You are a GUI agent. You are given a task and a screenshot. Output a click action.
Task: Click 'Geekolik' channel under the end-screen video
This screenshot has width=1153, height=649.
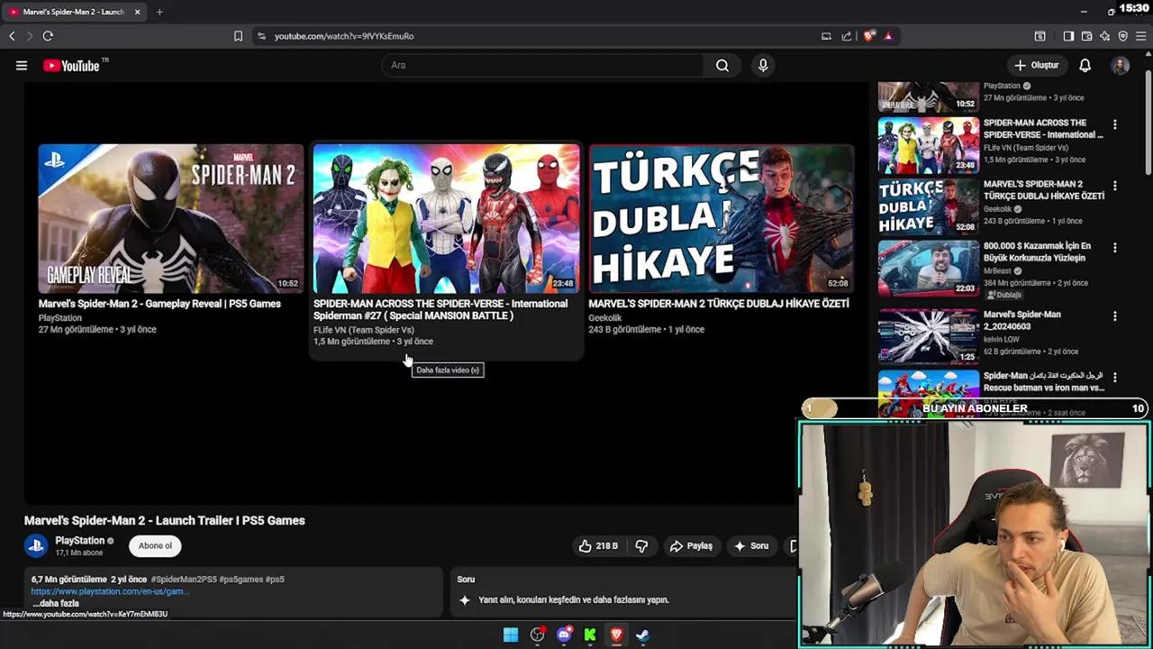click(x=605, y=318)
